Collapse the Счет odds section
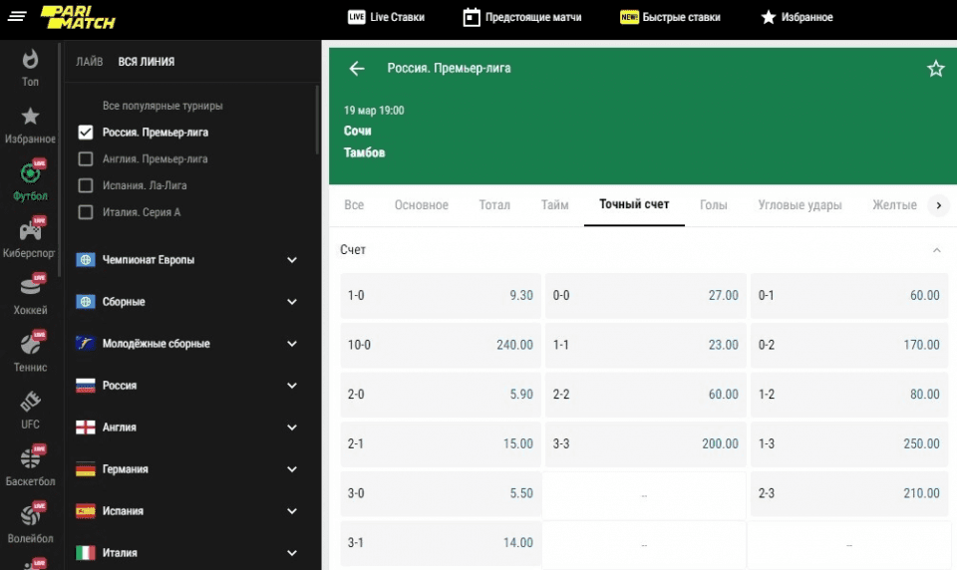The width and height of the screenshot is (957, 570). tap(936, 250)
